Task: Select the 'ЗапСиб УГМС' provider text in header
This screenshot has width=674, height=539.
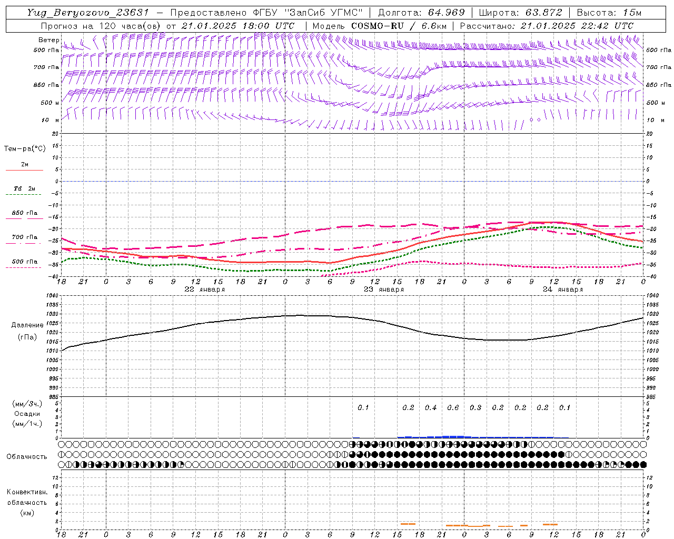Action: tap(323, 13)
